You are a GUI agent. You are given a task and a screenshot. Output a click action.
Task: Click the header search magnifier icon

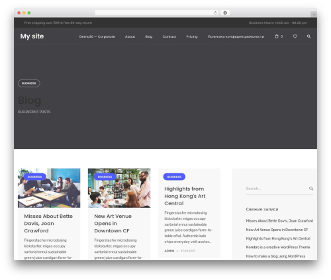tap(308, 36)
